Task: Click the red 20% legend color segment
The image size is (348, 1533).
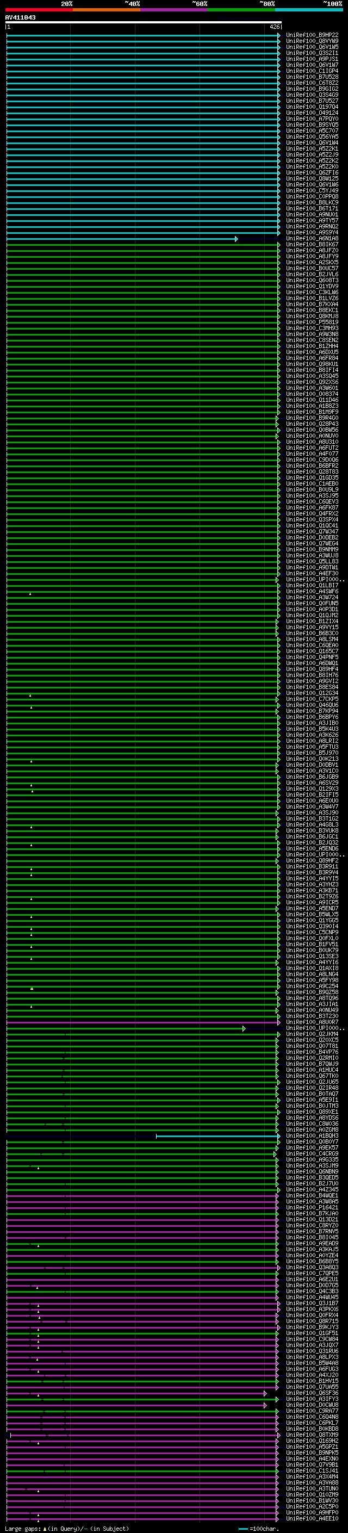Action: [x=39, y=10]
